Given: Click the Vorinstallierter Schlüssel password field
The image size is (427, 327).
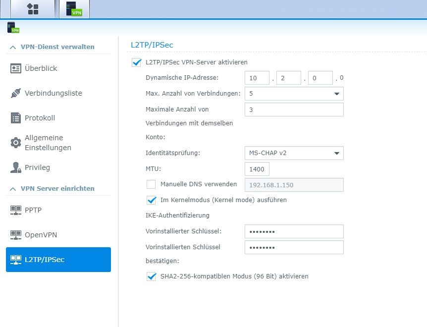Looking at the screenshot, I should [294, 232].
